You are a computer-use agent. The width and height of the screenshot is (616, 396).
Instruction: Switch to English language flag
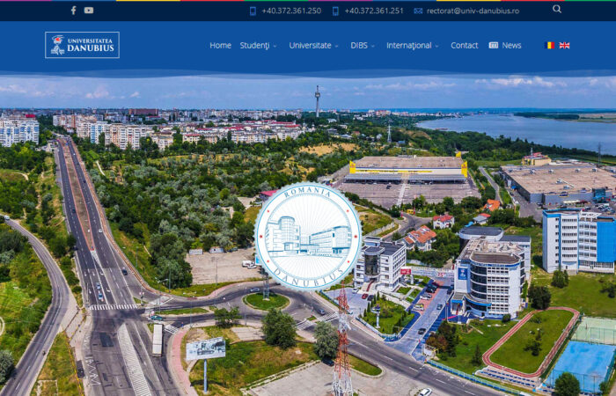coord(565,45)
